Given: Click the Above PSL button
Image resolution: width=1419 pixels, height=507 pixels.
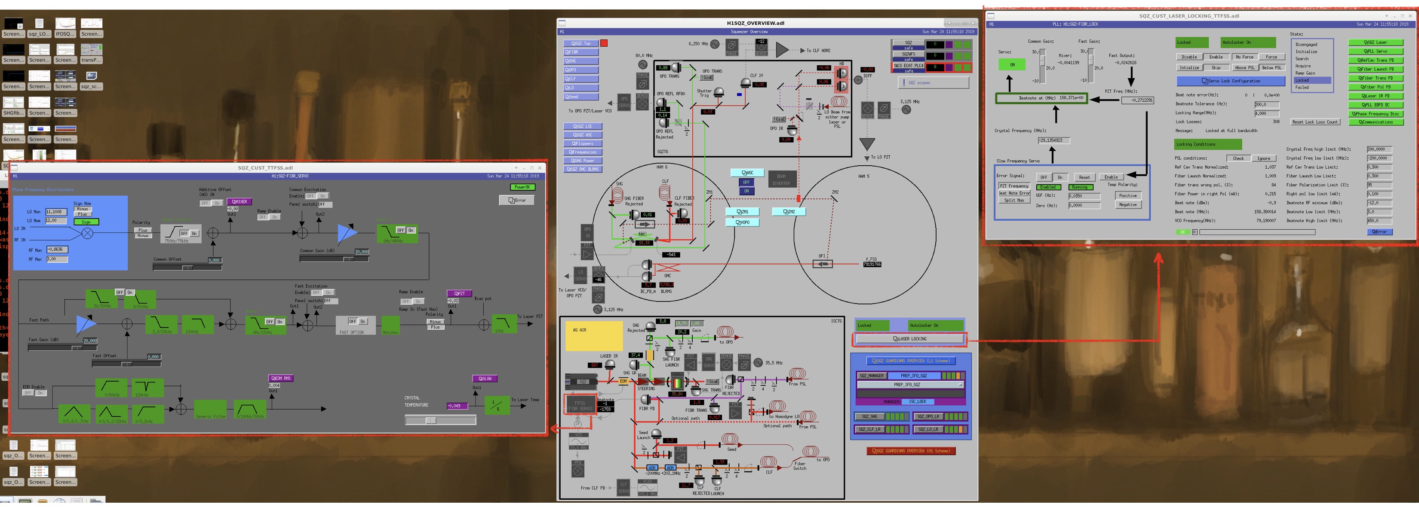Looking at the screenshot, I should [1244, 68].
